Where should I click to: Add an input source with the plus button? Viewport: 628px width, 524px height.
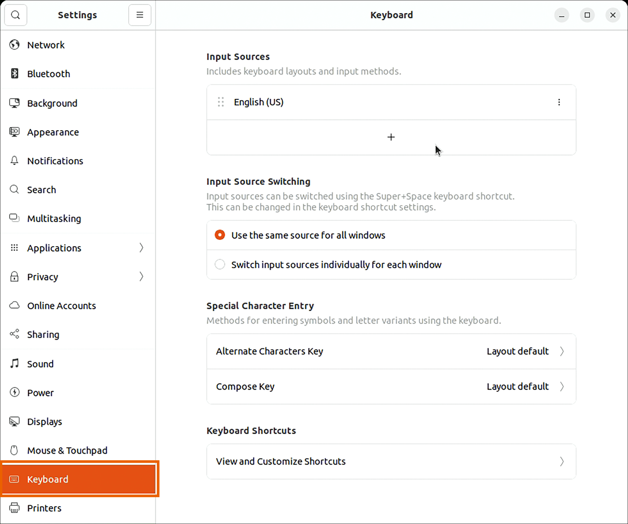[x=391, y=137]
